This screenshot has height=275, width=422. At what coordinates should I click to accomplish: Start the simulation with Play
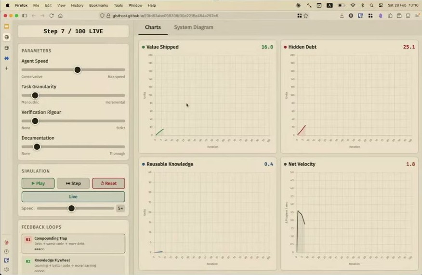coord(38,183)
